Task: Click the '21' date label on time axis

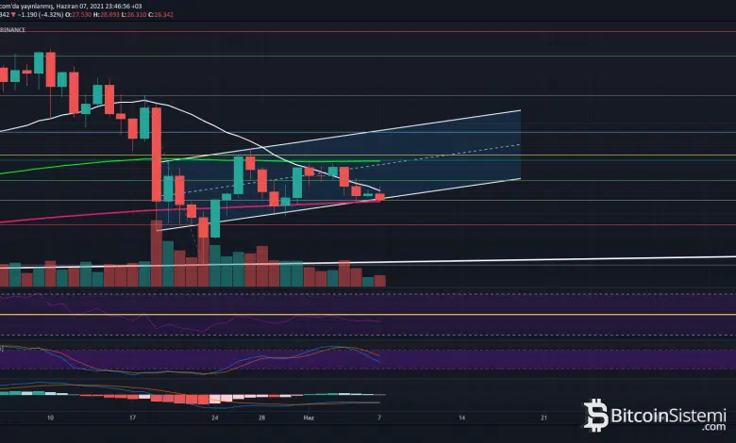Action: [x=544, y=416]
